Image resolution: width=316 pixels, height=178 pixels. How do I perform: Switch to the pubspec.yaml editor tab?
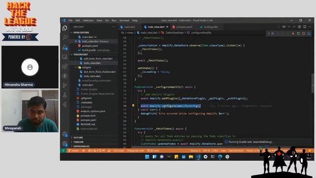pos(184,27)
